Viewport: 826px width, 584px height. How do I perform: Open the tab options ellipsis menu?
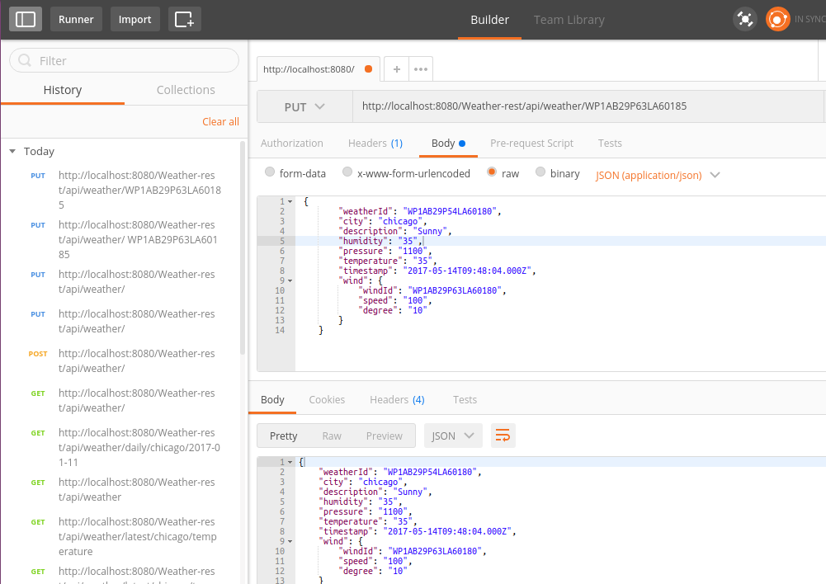420,68
